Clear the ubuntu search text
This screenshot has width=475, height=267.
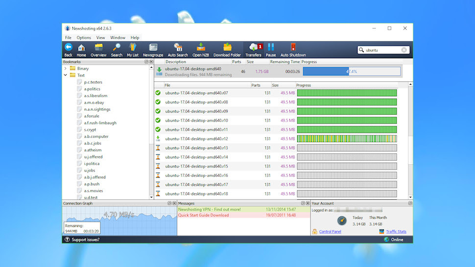click(404, 50)
